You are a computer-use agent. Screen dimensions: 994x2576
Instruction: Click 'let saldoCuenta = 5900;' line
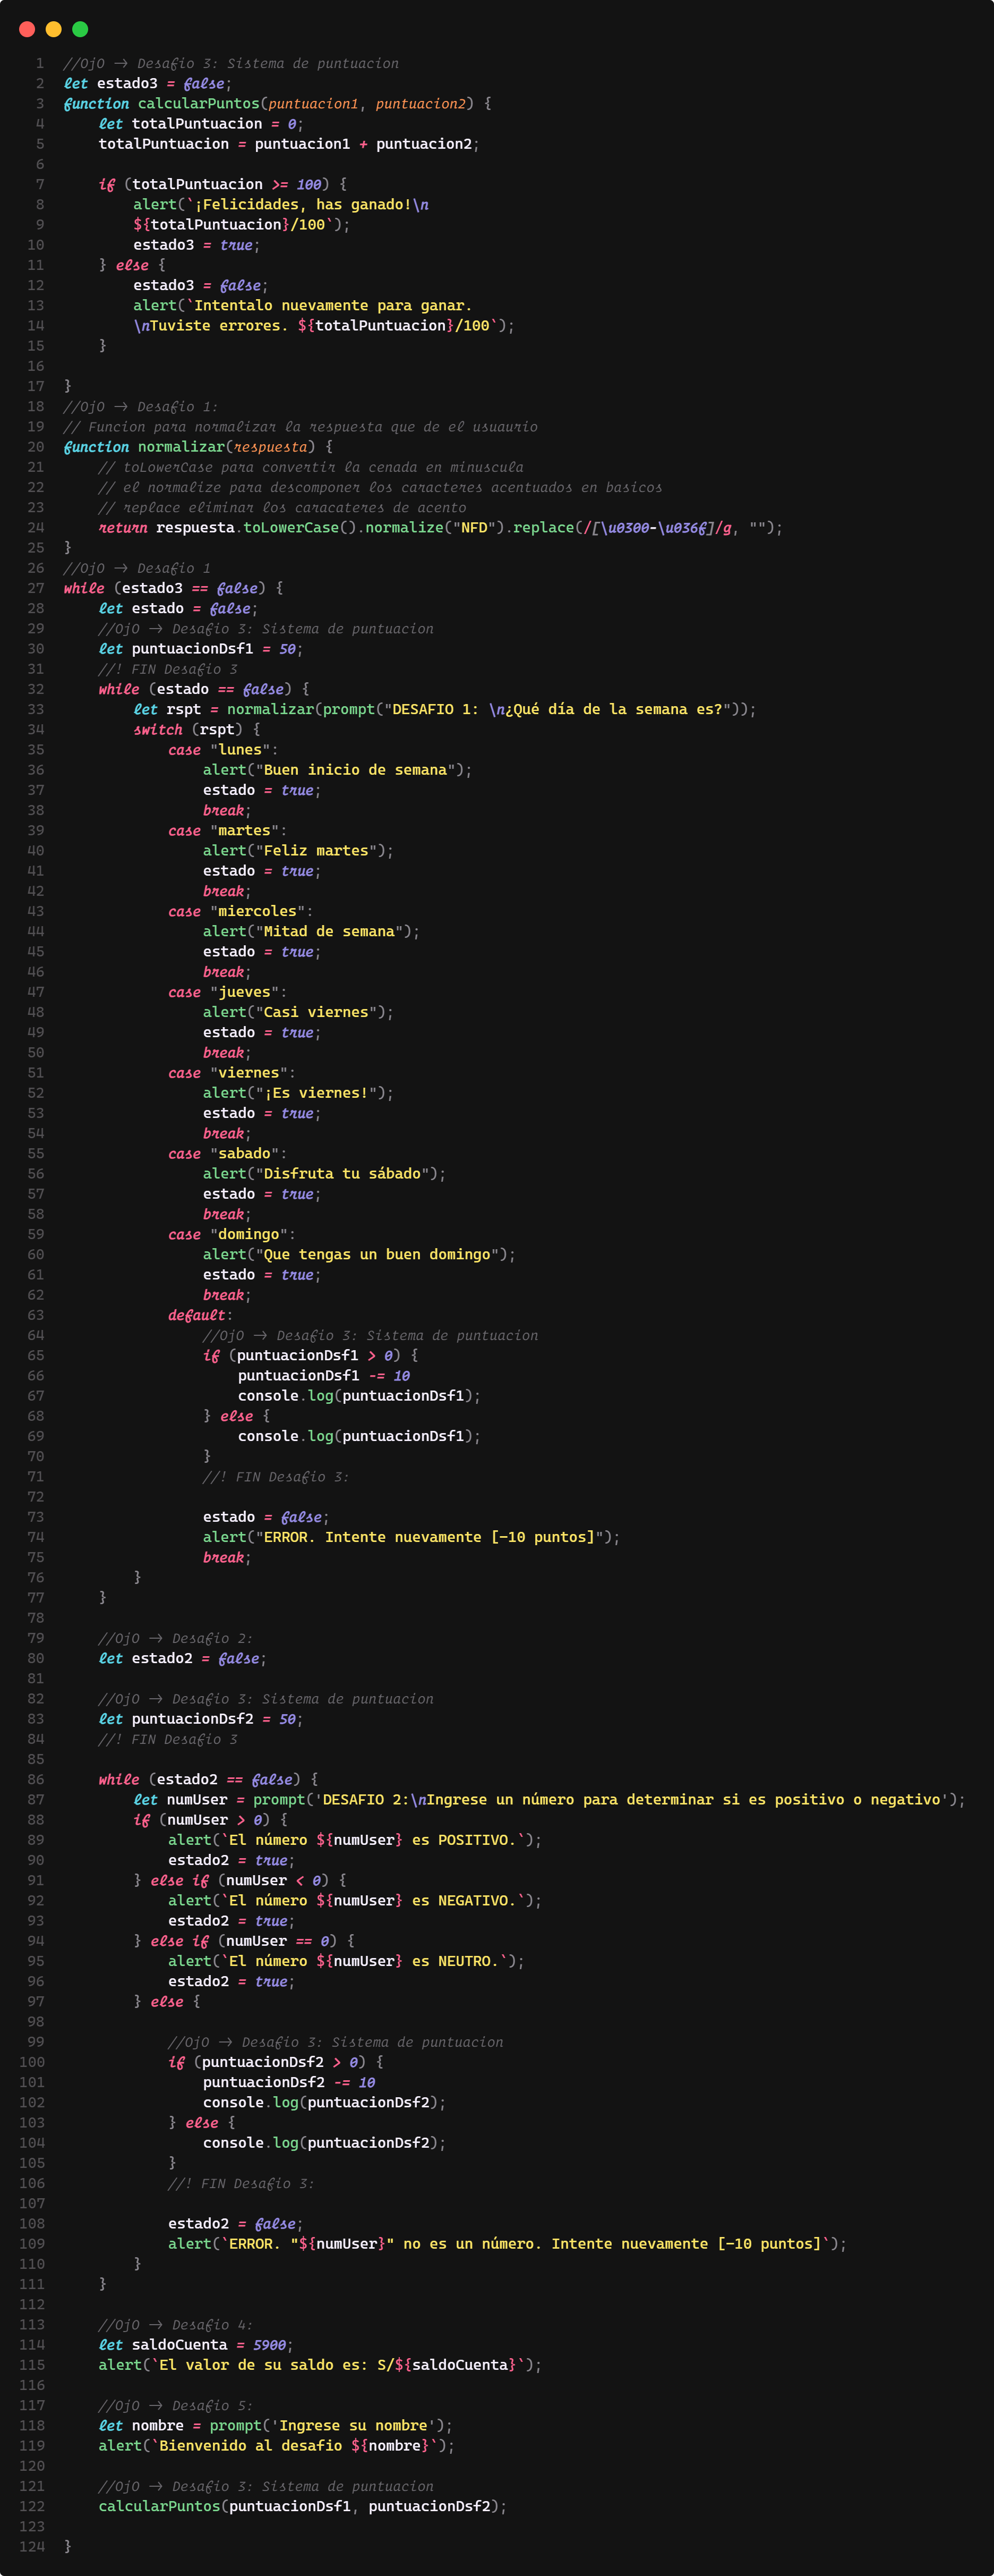point(197,2345)
